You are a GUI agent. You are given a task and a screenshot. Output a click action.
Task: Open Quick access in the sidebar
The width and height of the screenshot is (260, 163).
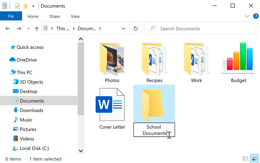30,47
